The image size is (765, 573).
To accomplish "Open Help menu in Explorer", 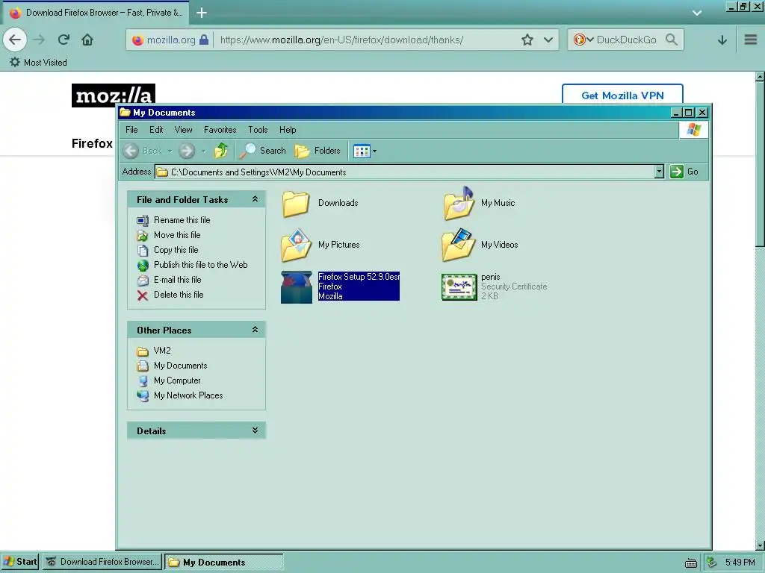I will coord(288,130).
